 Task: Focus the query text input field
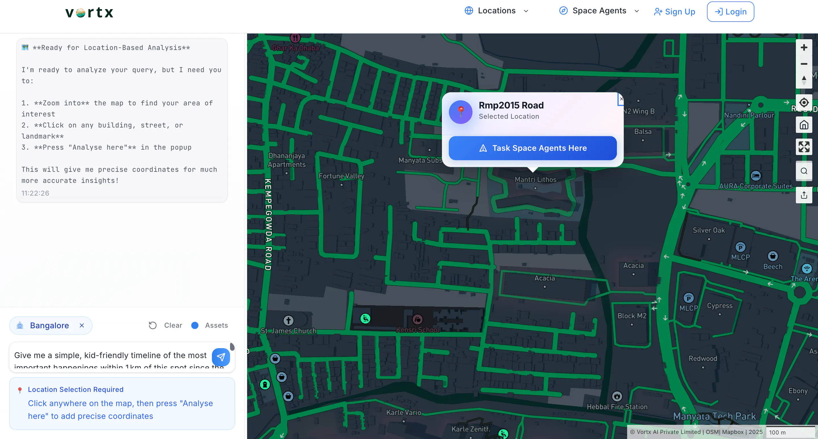(x=111, y=357)
